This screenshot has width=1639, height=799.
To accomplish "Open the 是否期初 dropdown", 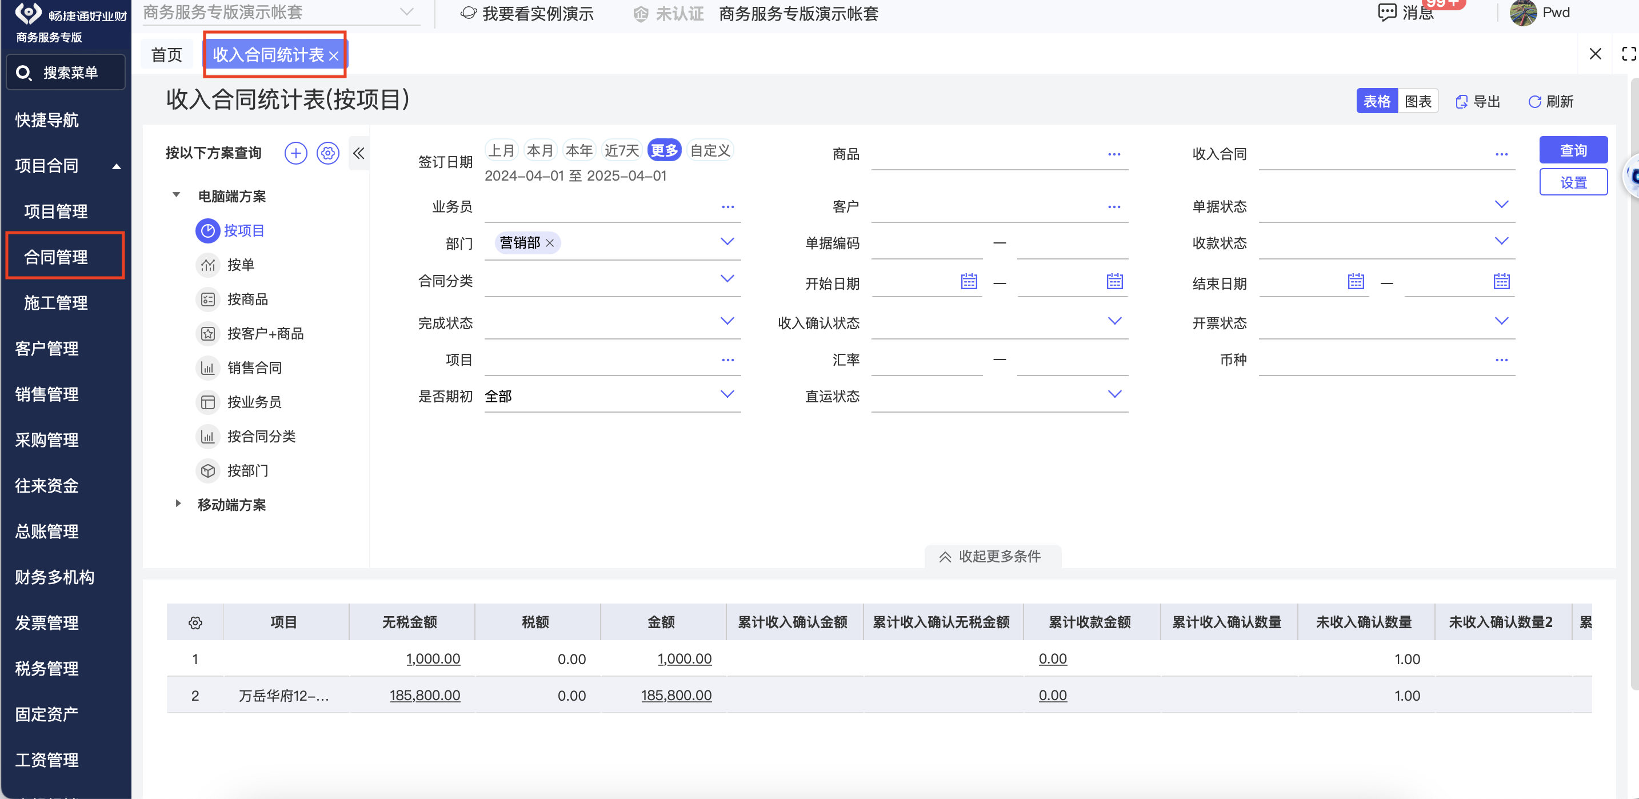I will pos(727,394).
